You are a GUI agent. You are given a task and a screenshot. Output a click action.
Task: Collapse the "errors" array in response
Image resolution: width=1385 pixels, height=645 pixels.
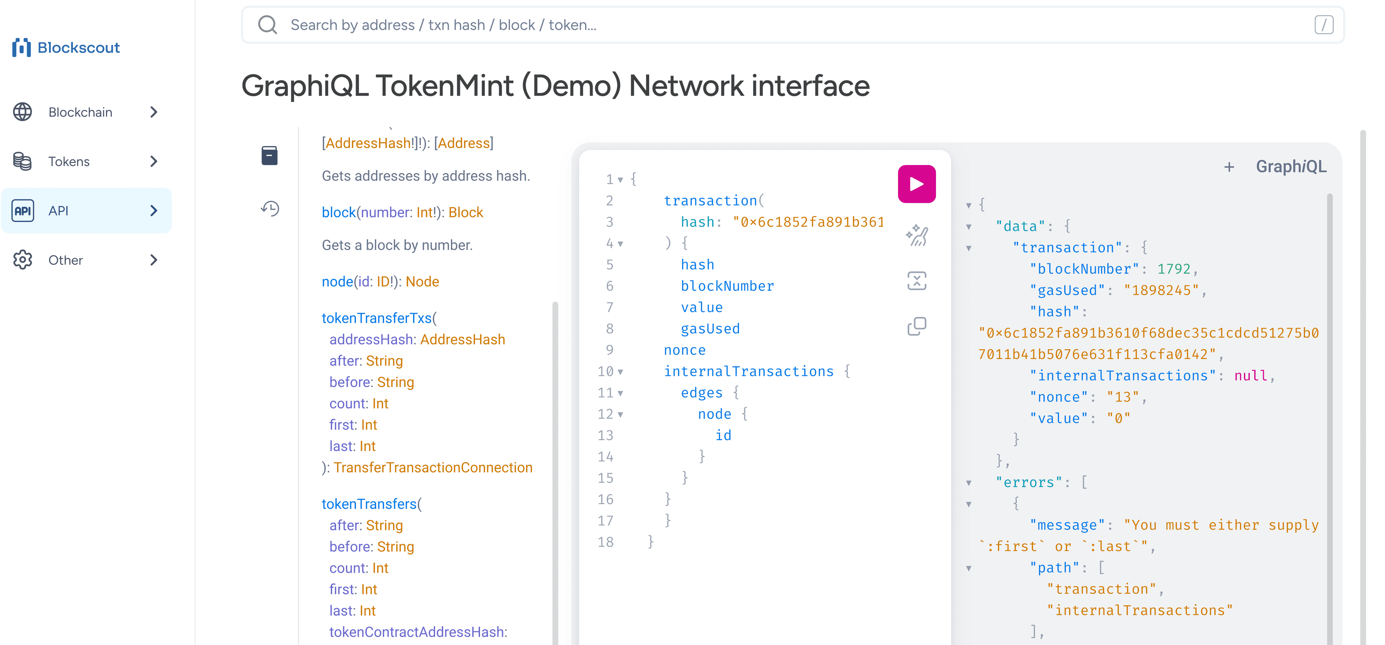click(x=968, y=483)
